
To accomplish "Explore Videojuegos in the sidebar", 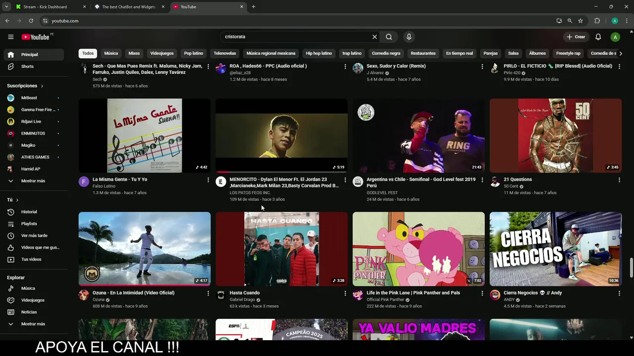I will click(33, 300).
